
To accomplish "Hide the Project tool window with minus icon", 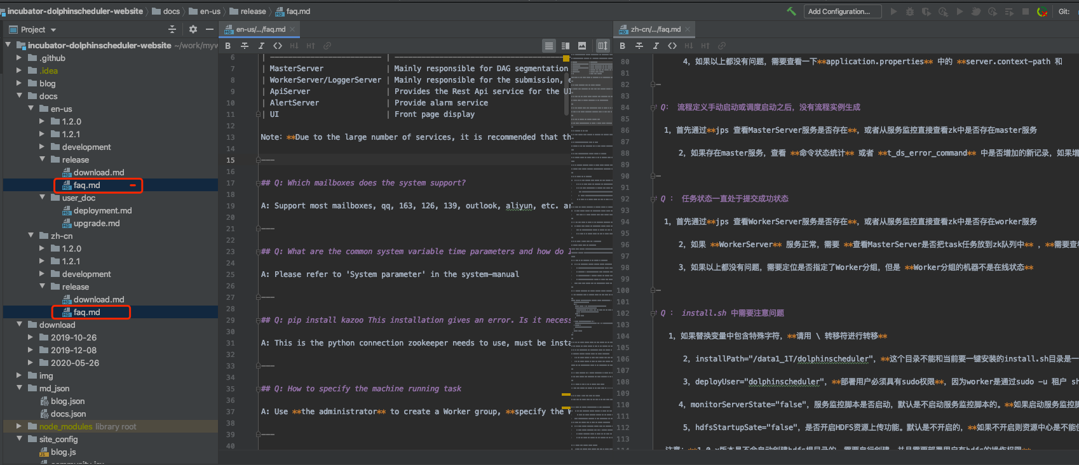I will point(210,29).
